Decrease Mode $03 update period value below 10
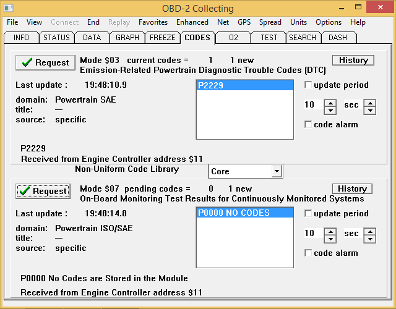The image size is (396, 309). tap(330, 110)
